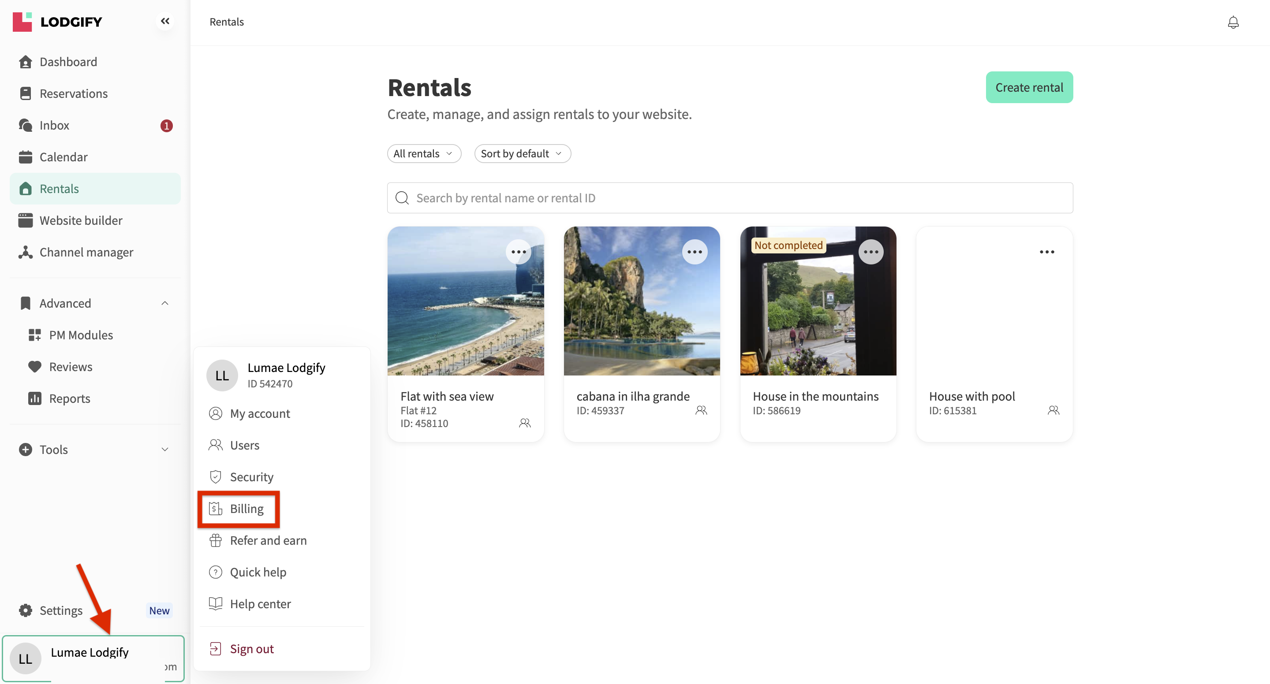This screenshot has width=1270, height=684.
Task: Click the Lodgify logo
Action: click(x=57, y=22)
